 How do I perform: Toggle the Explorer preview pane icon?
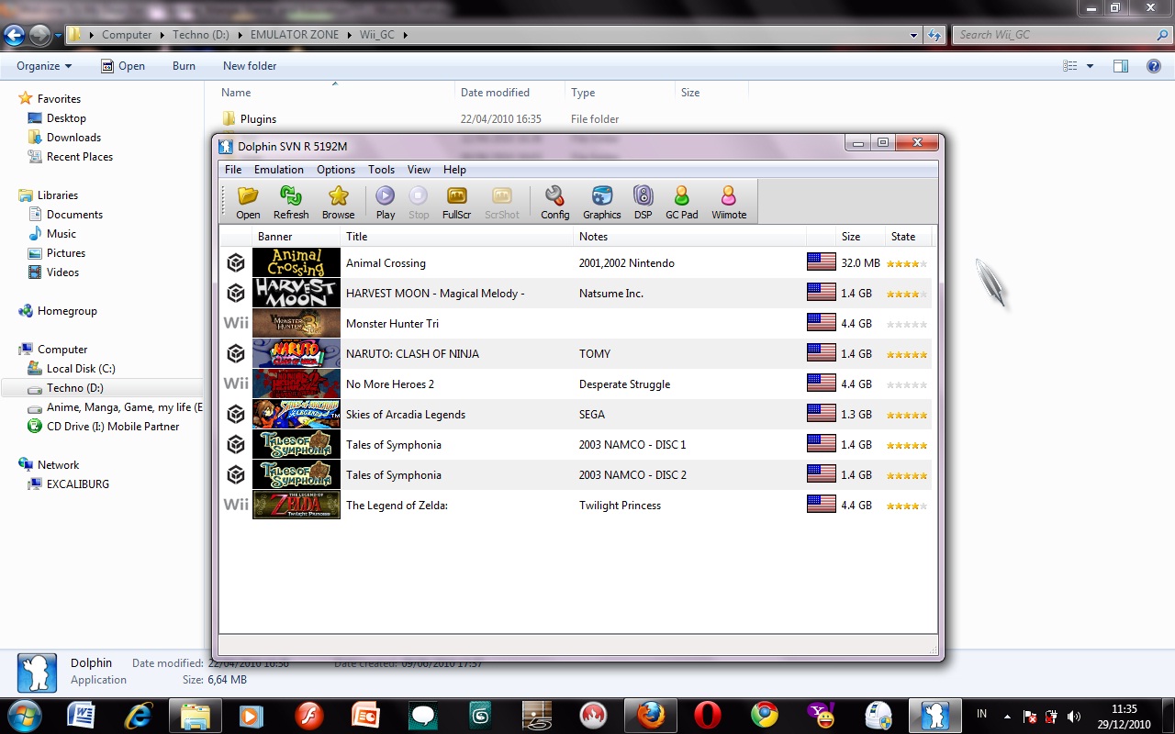(1121, 66)
